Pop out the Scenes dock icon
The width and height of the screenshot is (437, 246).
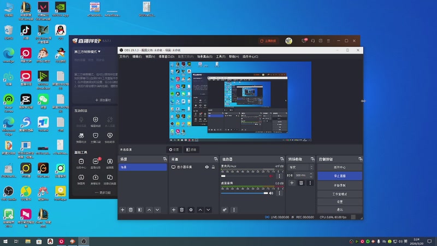(165, 159)
